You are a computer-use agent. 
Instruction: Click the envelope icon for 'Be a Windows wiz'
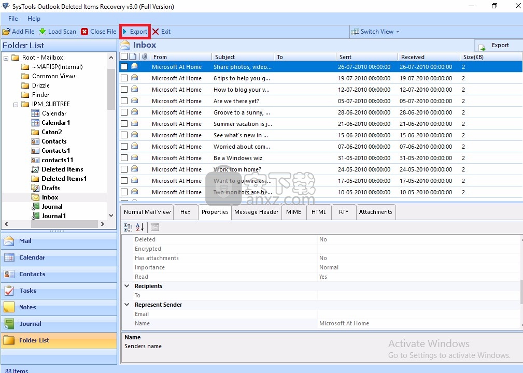134,157
